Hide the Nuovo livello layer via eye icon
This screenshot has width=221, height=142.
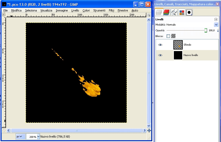[160, 55]
